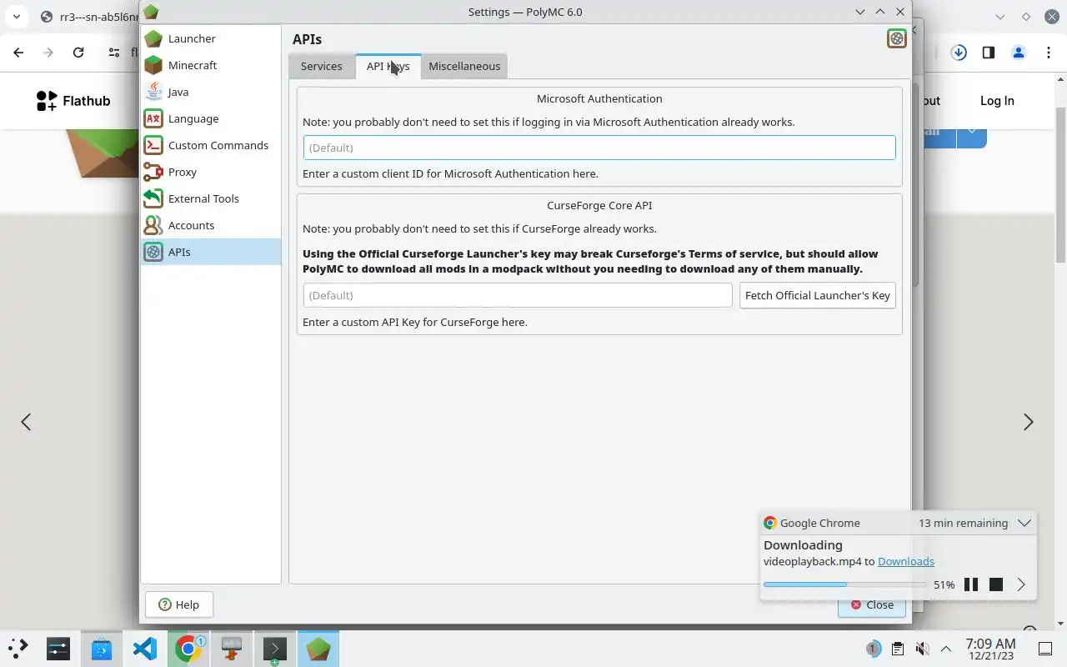Open Chrome's three-dot menu
This screenshot has height=667, width=1067.
(1049, 53)
